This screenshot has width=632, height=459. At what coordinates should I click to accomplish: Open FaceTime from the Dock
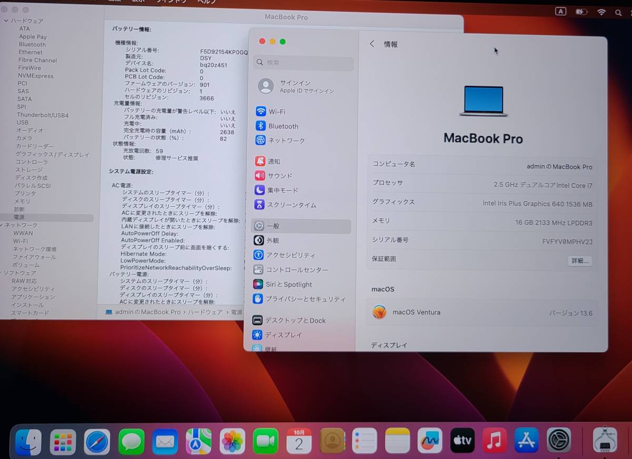266,442
